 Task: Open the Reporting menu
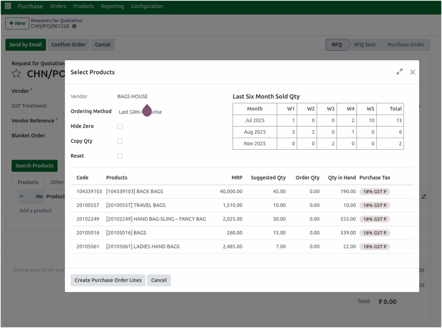(112, 6)
